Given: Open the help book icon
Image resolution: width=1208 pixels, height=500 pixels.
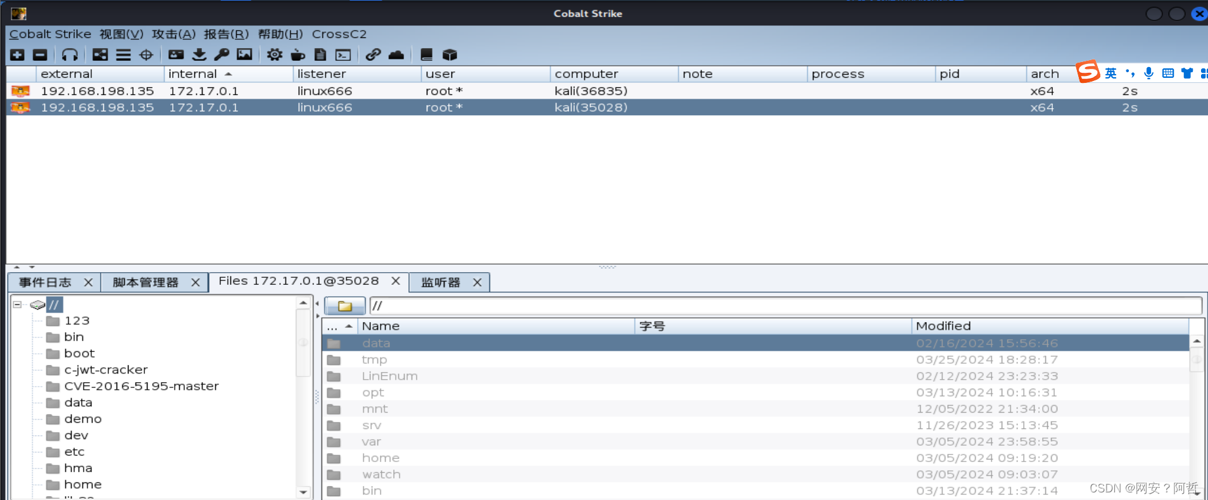Looking at the screenshot, I should click(x=427, y=55).
